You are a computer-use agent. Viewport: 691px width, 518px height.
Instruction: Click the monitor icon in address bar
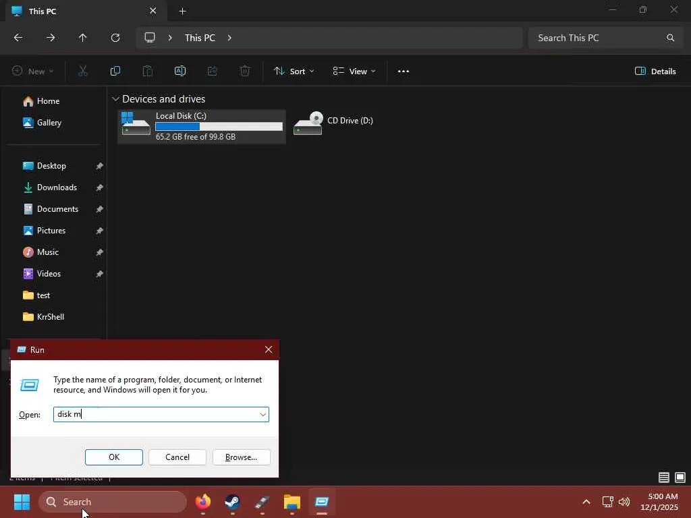point(150,38)
